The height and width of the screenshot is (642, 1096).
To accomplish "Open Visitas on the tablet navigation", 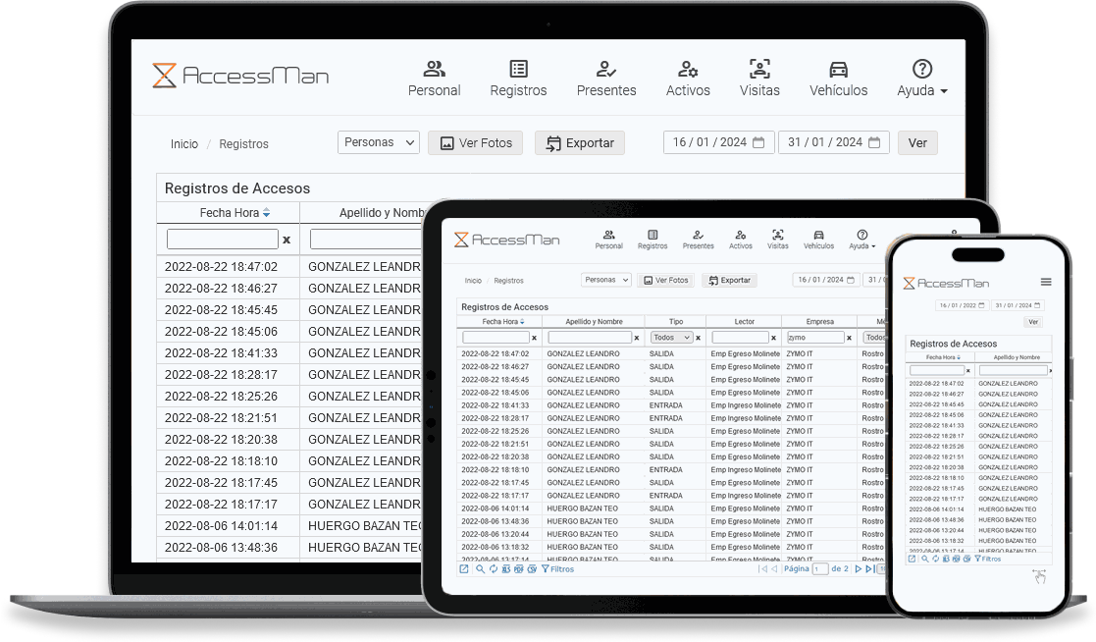I will tap(777, 240).
